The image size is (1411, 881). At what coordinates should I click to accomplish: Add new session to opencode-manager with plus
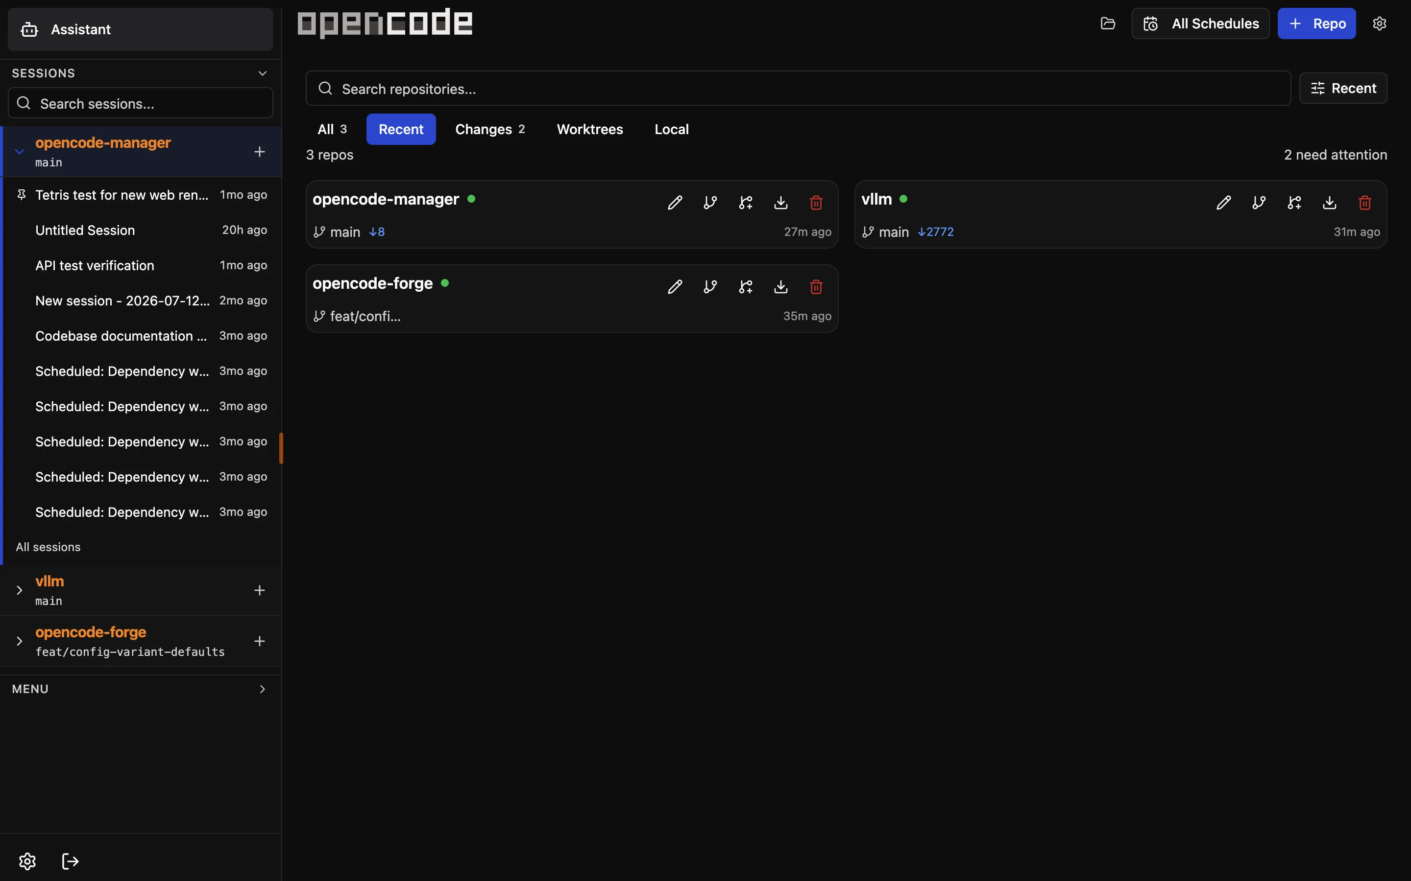coord(260,152)
